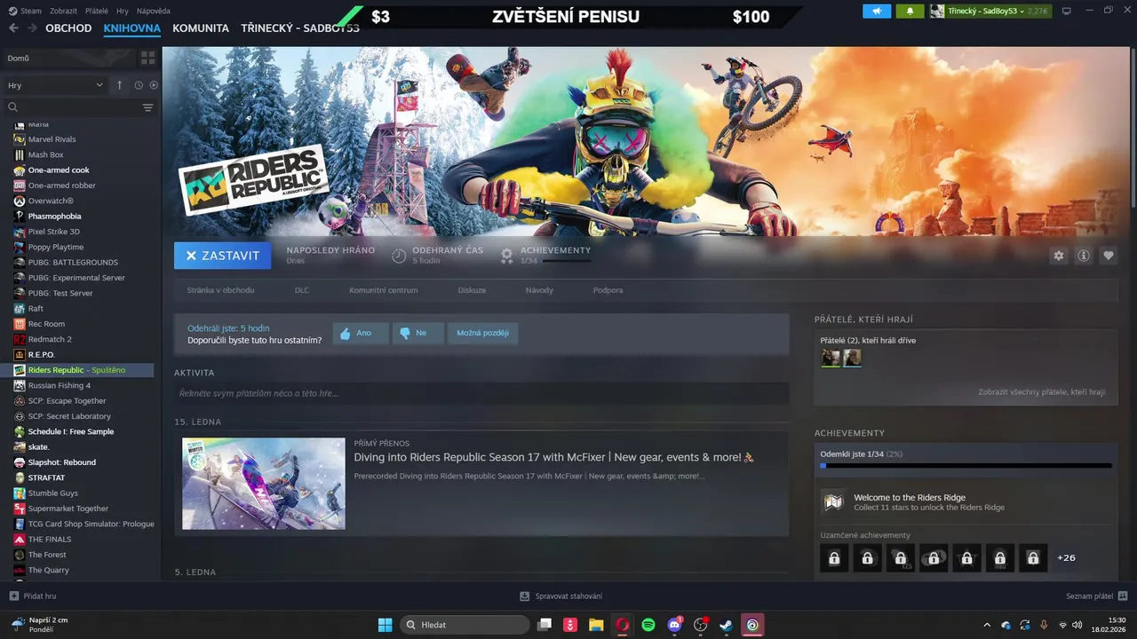The image size is (1137, 639).
Task: Open Komunitní centrum link
Action: (383, 290)
